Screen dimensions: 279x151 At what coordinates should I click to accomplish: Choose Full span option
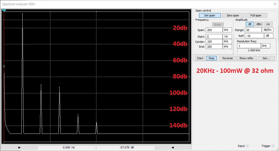[x=256, y=15]
